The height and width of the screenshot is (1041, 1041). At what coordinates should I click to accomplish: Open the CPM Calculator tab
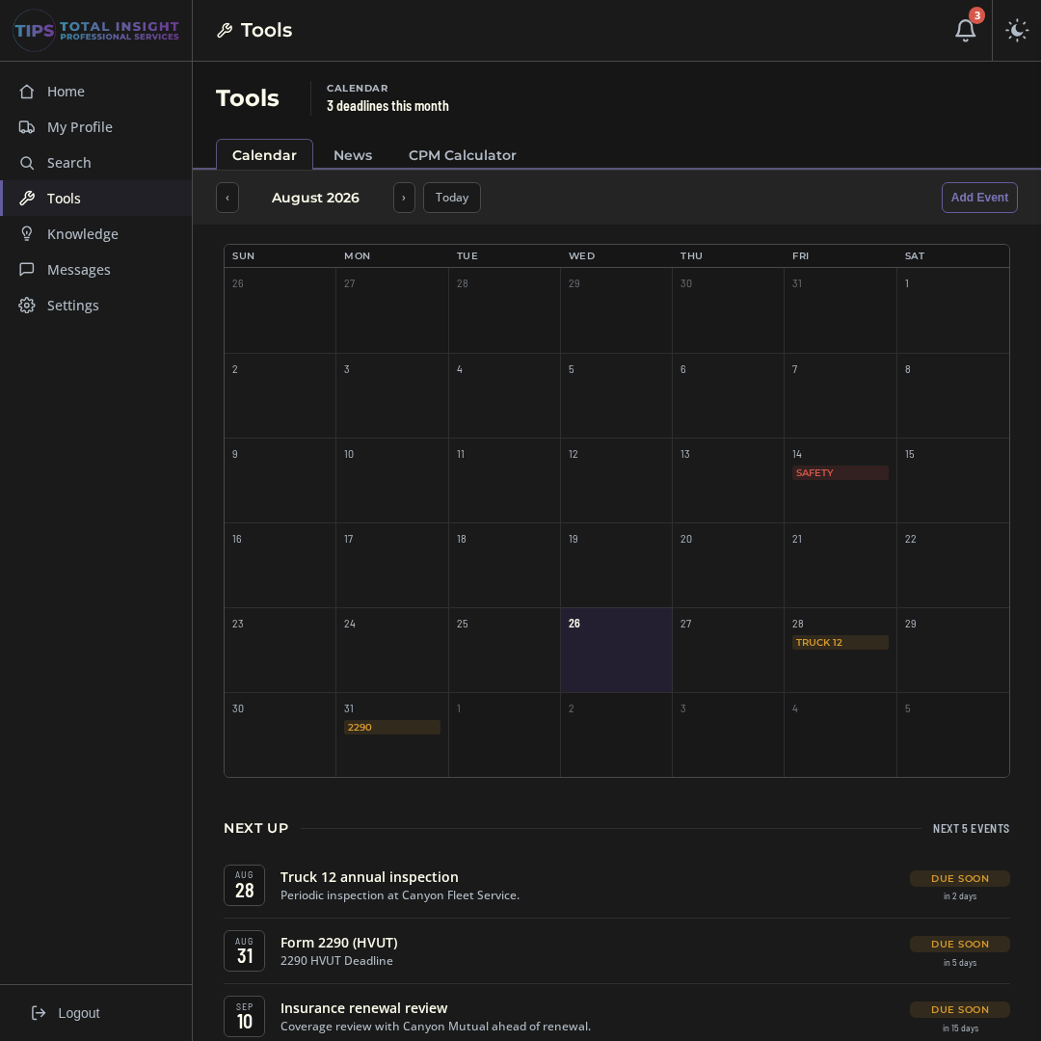462,155
